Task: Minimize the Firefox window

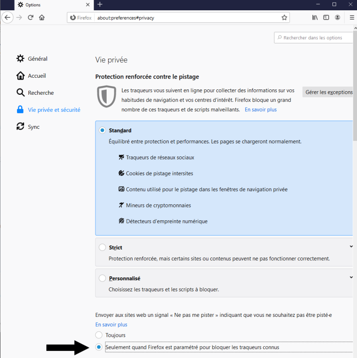Action: point(318,4)
